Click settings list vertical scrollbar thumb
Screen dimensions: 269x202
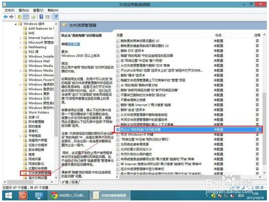(x=264, y=129)
